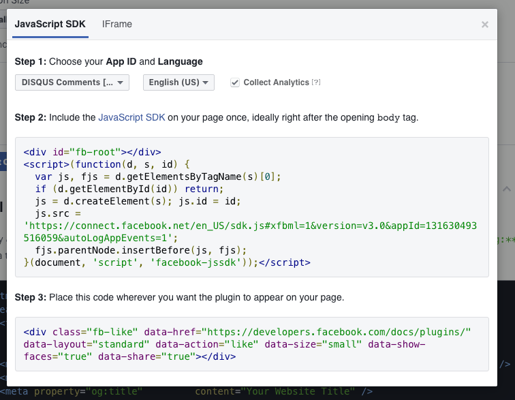
Task: Click the fjs.parentNode.insertBefore code line
Action: [x=140, y=250]
